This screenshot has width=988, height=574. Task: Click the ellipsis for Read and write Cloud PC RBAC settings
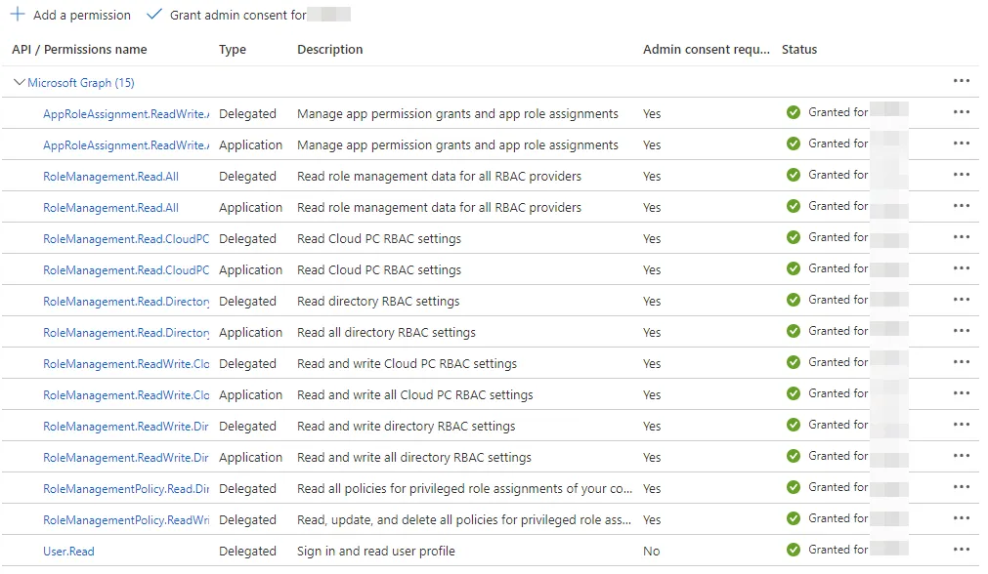961,362
